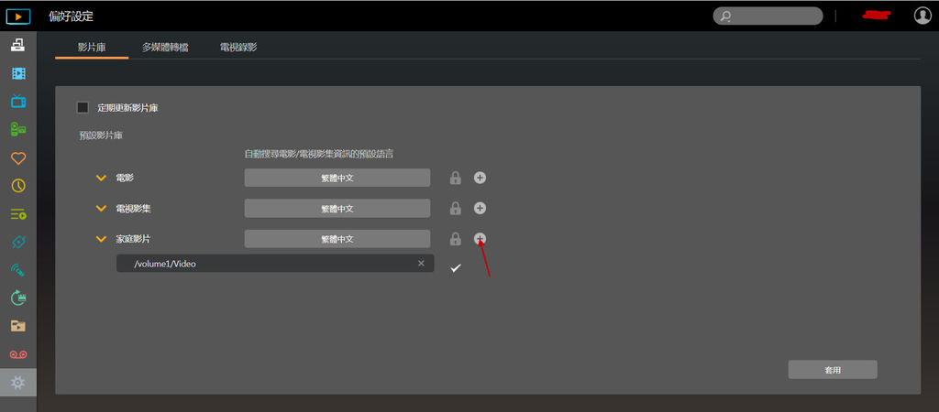Viewport: 939px width, 412px height.
Task: Open the video folder icon in sidebar
Action: 18,326
